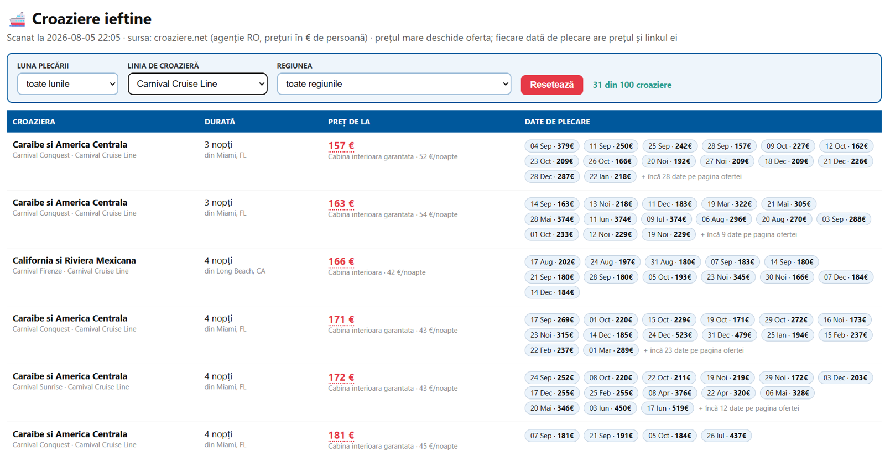The width and height of the screenshot is (885, 451).
Task: Pick the 30 Noi · 166€ departure
Action: [787, 277]
